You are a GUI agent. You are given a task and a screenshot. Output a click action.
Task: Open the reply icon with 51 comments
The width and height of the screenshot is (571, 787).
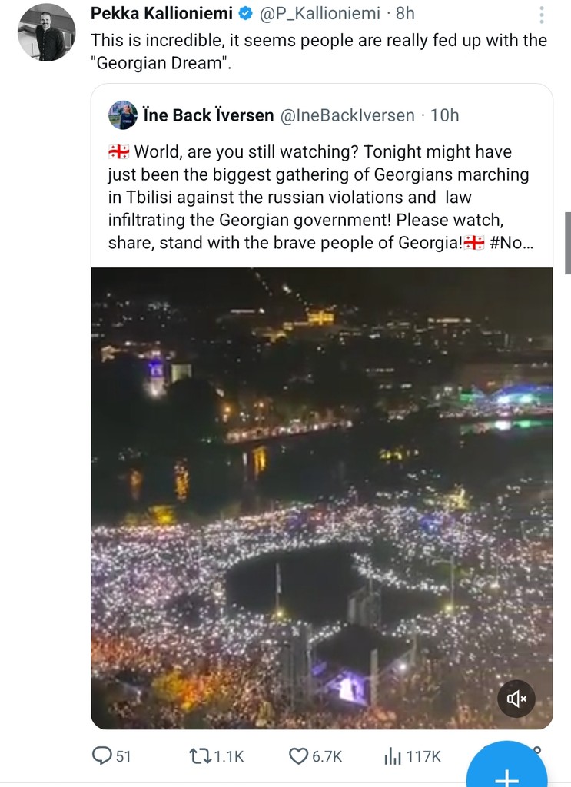(x=102, y=756)
